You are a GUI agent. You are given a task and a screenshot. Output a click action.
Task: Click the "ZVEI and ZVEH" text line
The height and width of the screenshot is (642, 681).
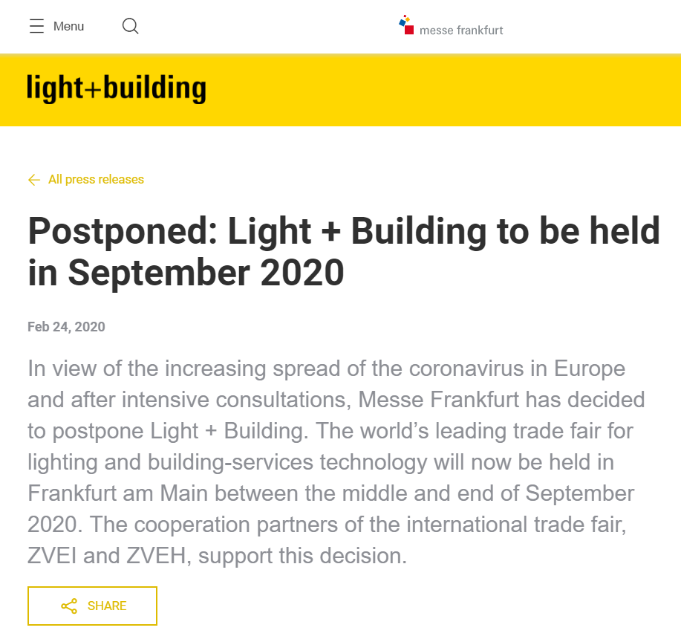[217, 556]
